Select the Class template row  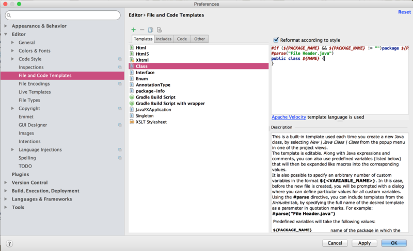199,66
